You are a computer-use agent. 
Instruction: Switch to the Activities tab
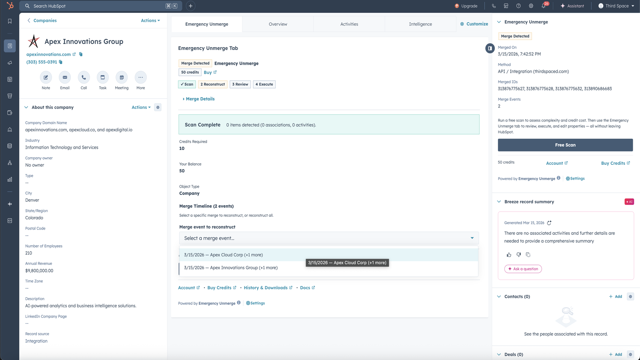(349, 24)
